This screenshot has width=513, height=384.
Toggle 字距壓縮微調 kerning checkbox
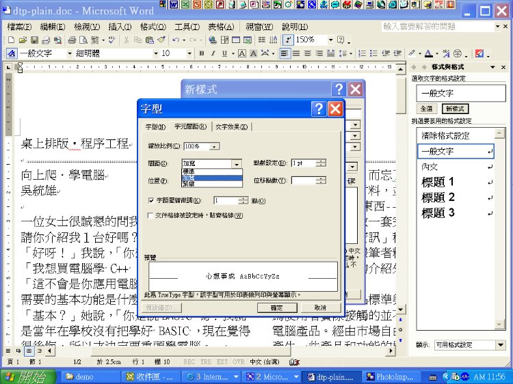point(151,200)
